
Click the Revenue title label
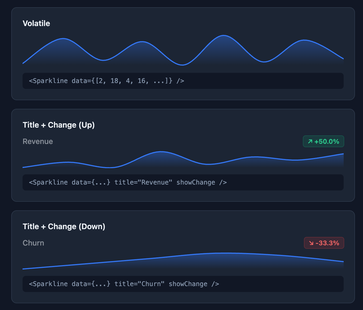coord(38,141)
